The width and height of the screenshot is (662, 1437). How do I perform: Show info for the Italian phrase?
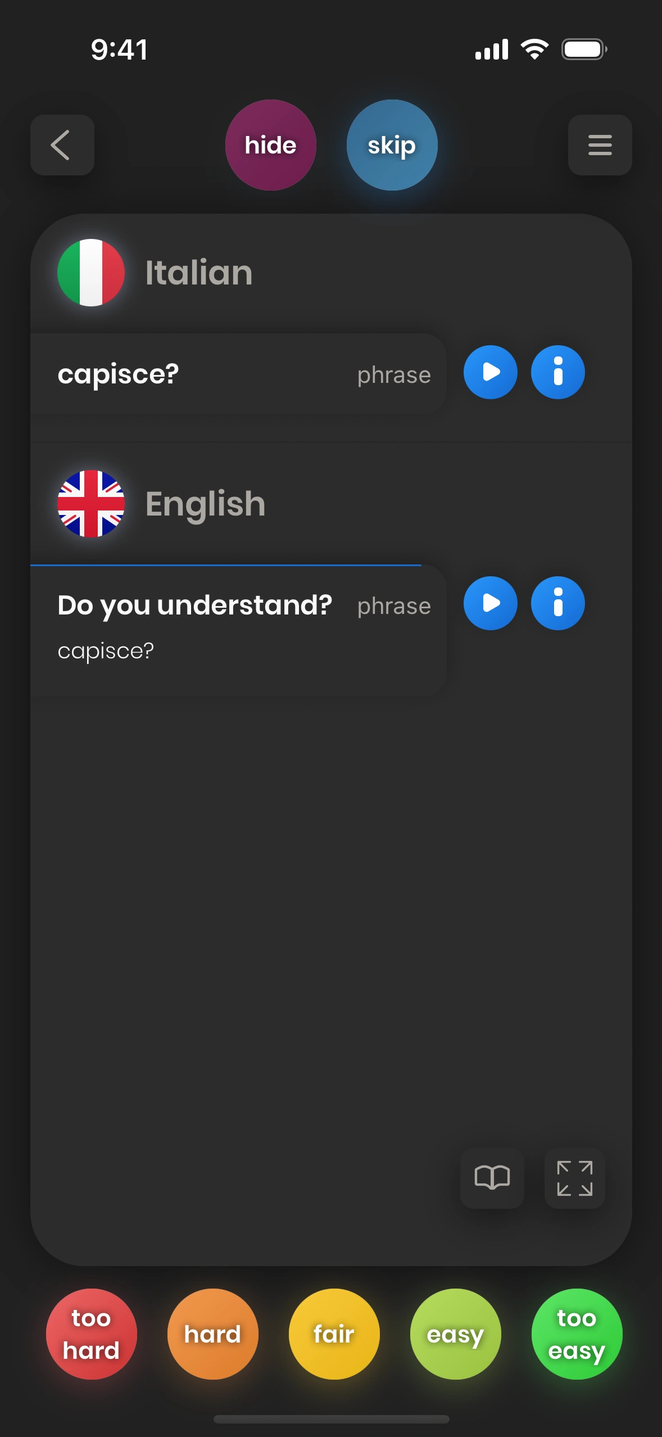point(557,372)
